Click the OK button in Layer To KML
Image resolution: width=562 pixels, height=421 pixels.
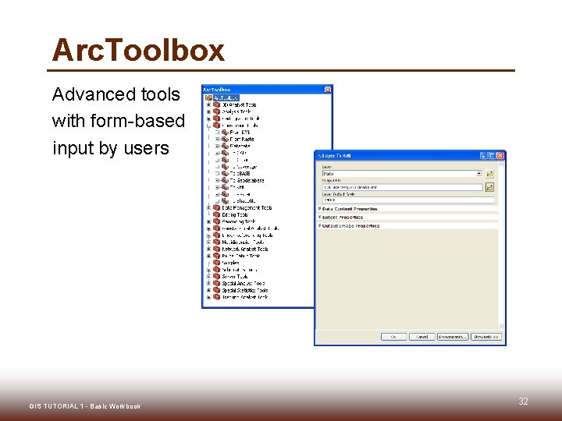tap(393, 337)
